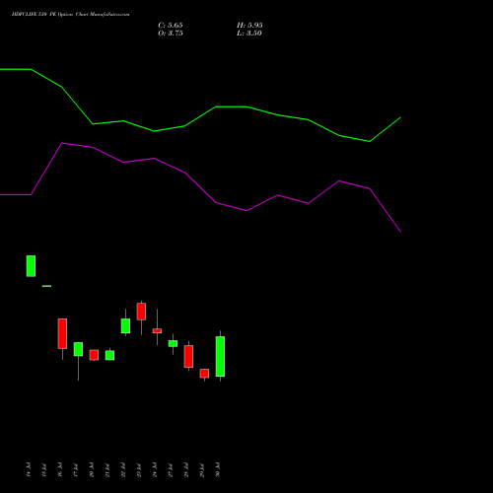Click the 30 Jul date label
The image size is (493, 493).
(218, 469)
